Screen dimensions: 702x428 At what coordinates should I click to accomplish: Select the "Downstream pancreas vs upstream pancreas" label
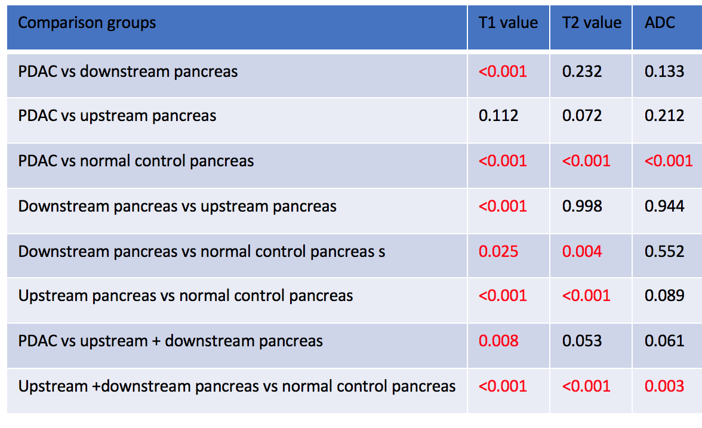coord(177,206)
